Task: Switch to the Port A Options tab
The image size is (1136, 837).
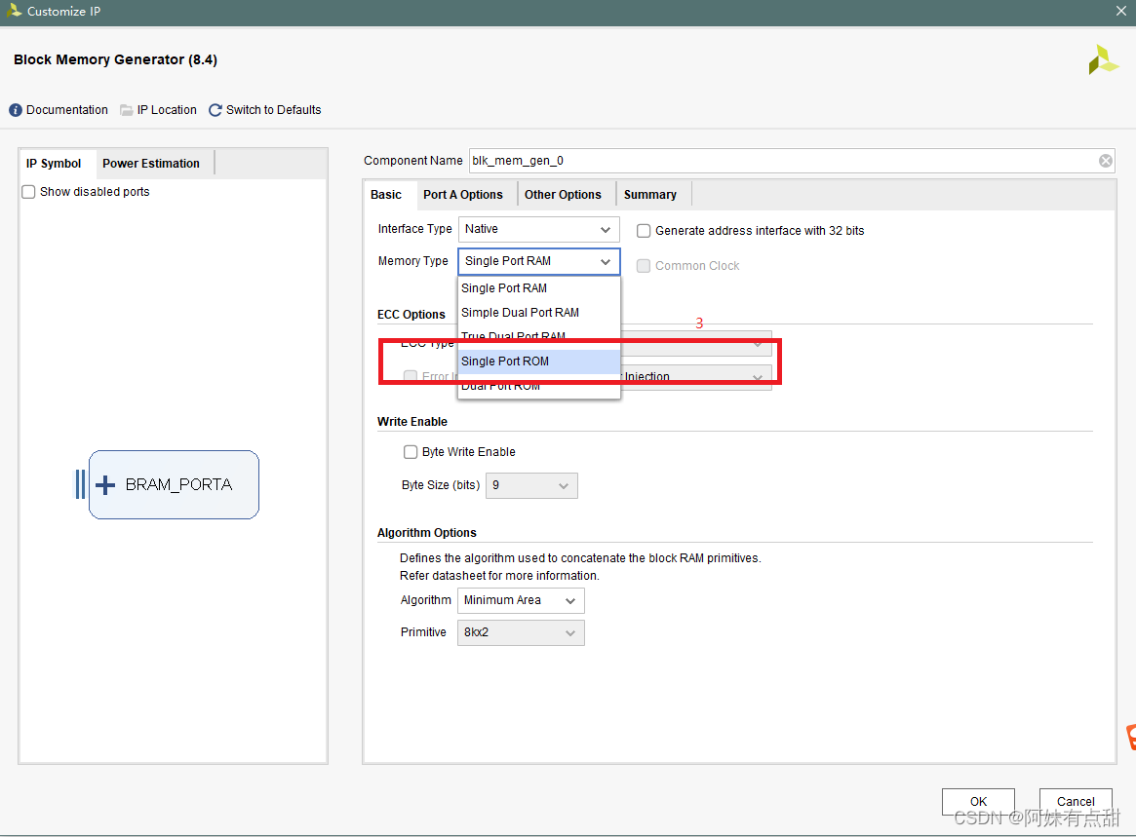Action: [463, 195]
